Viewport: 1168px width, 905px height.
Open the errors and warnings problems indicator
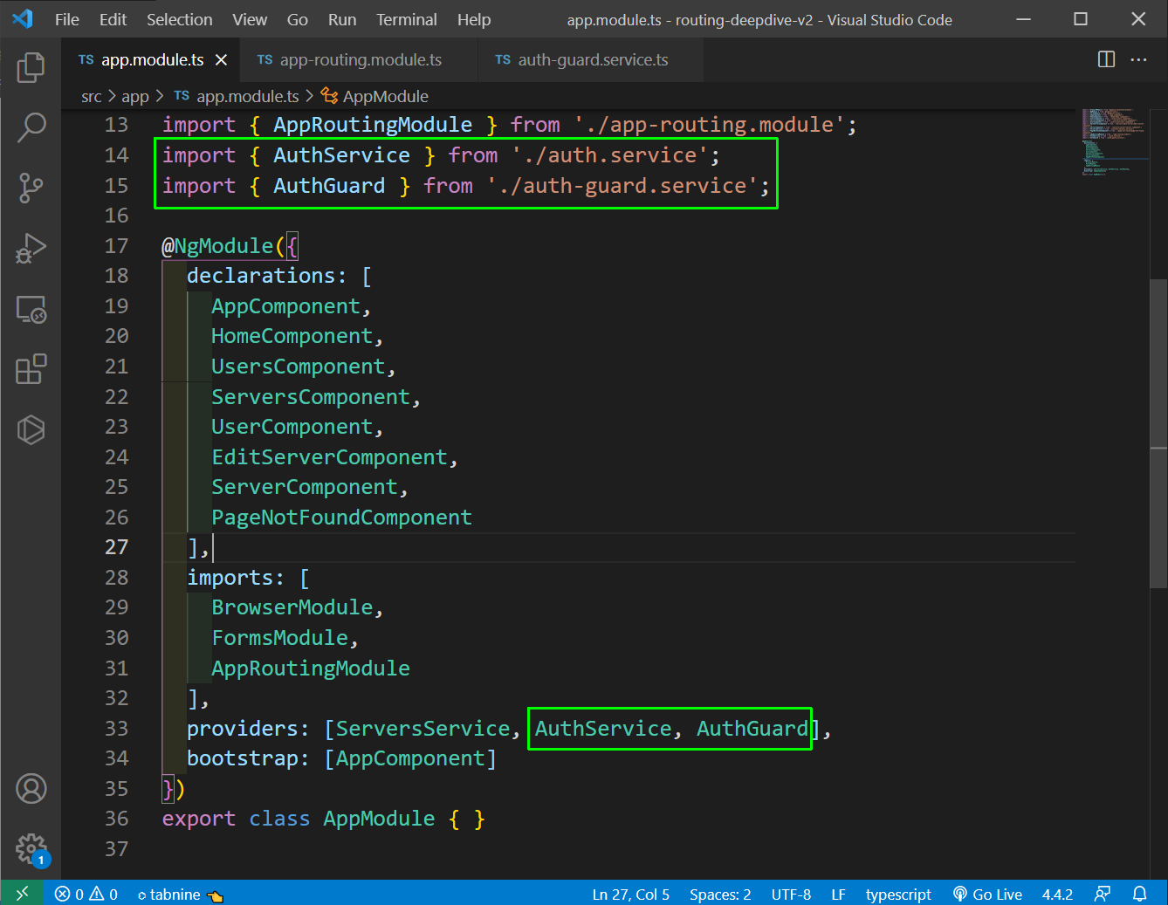pyautogui.click(x=86, y=895)
